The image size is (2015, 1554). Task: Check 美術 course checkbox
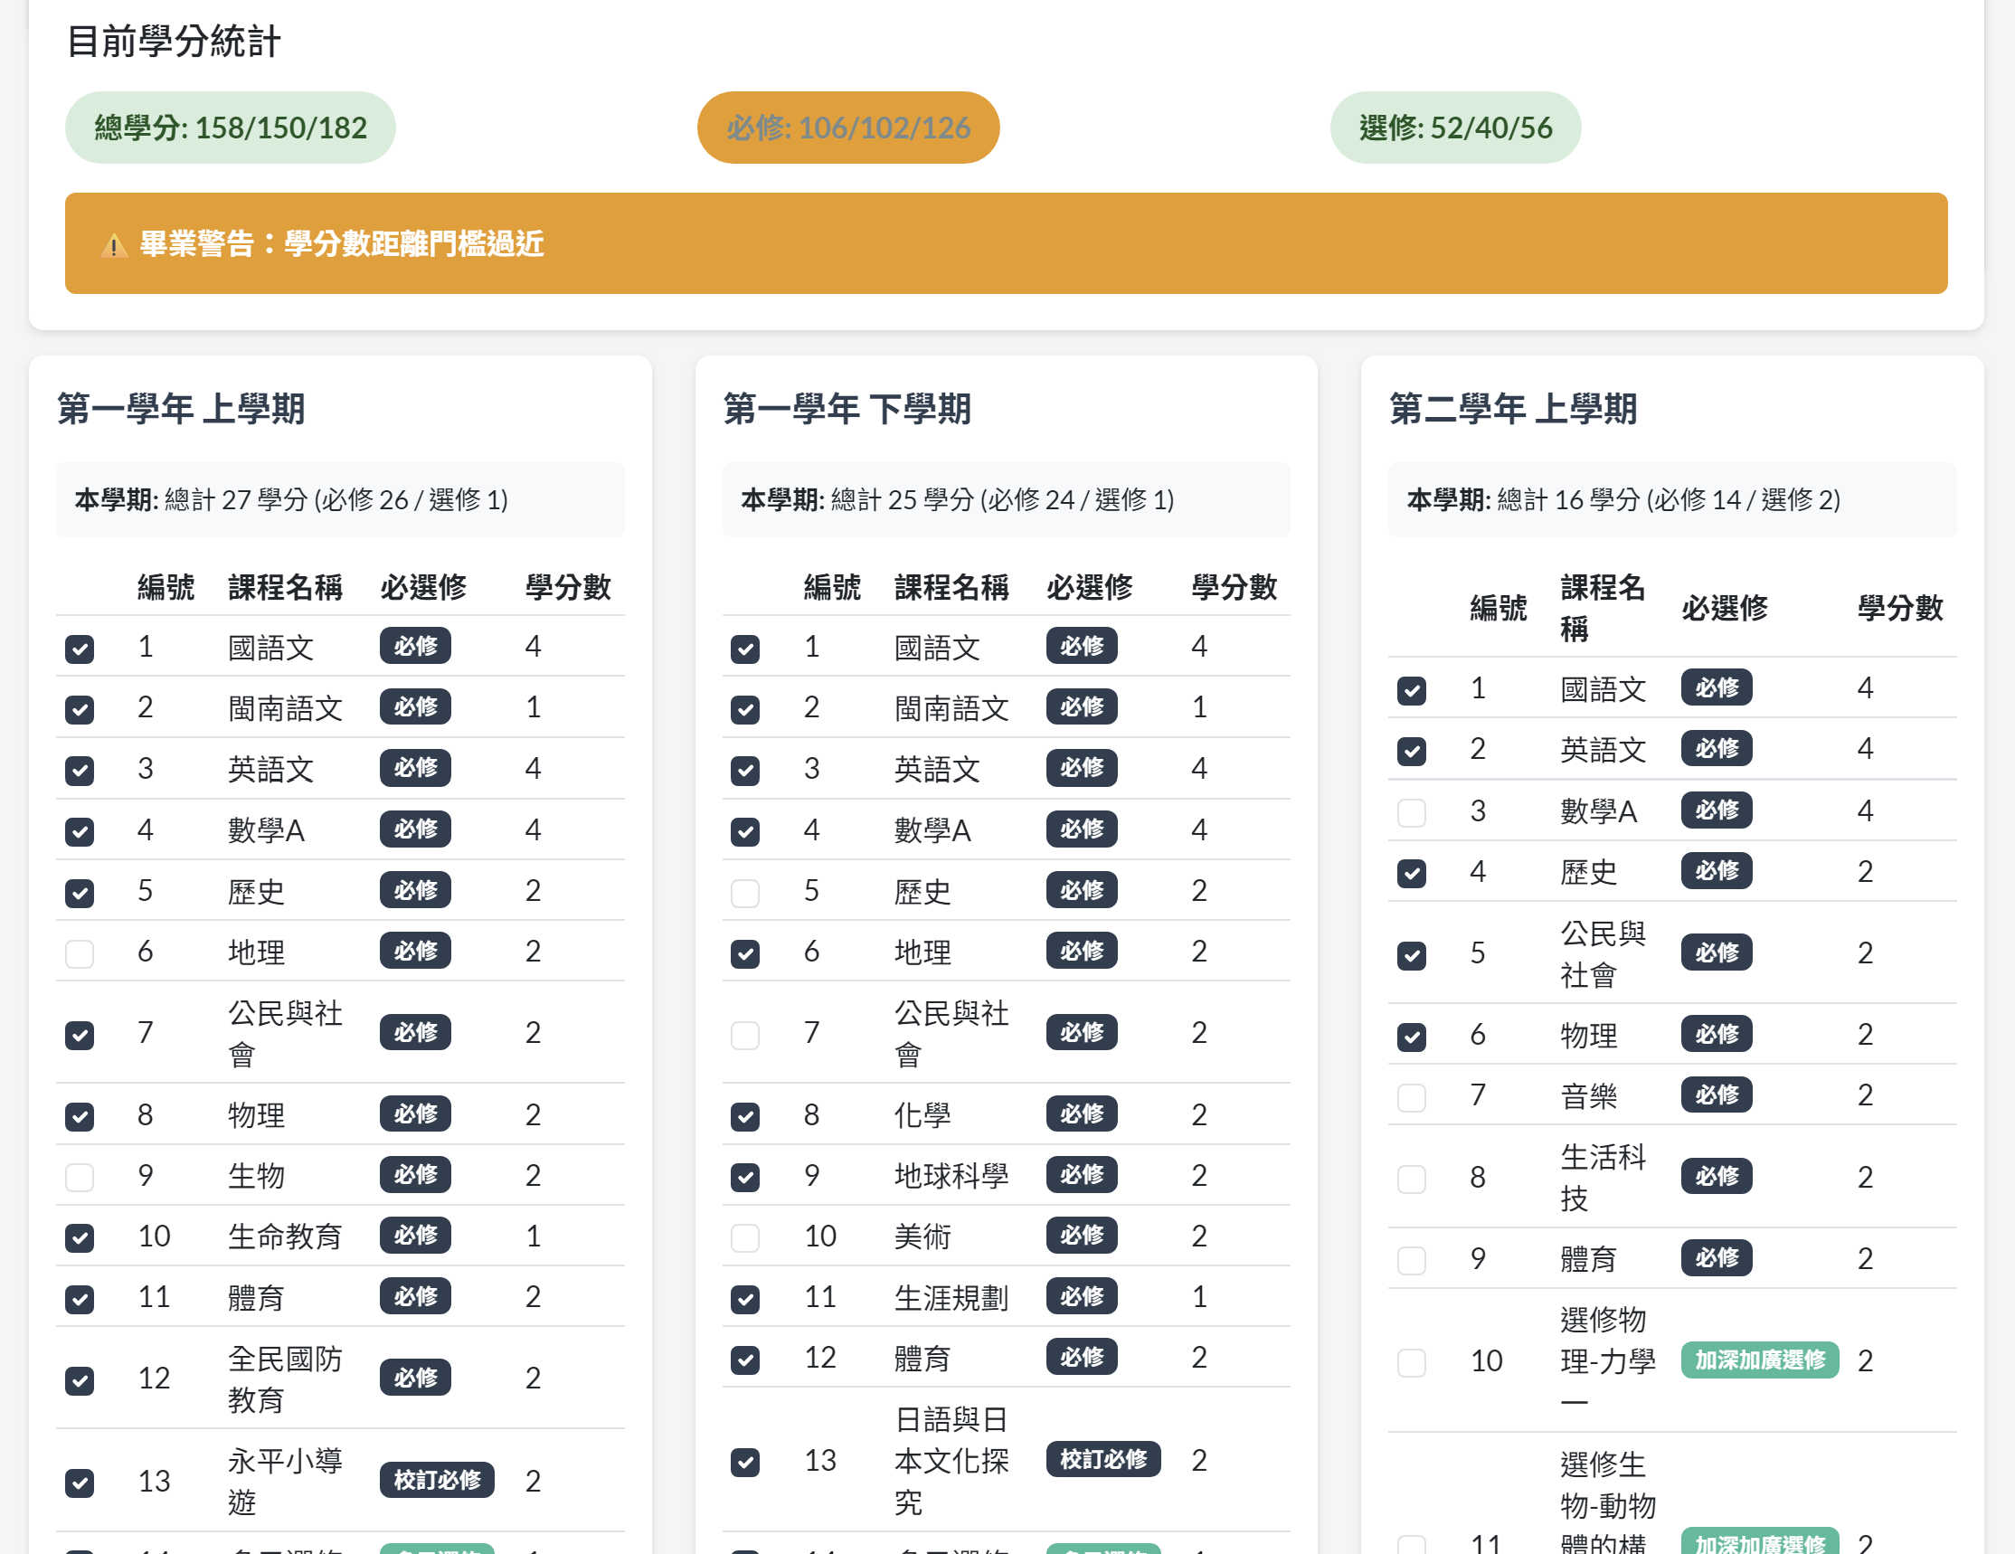(745, 1238)
